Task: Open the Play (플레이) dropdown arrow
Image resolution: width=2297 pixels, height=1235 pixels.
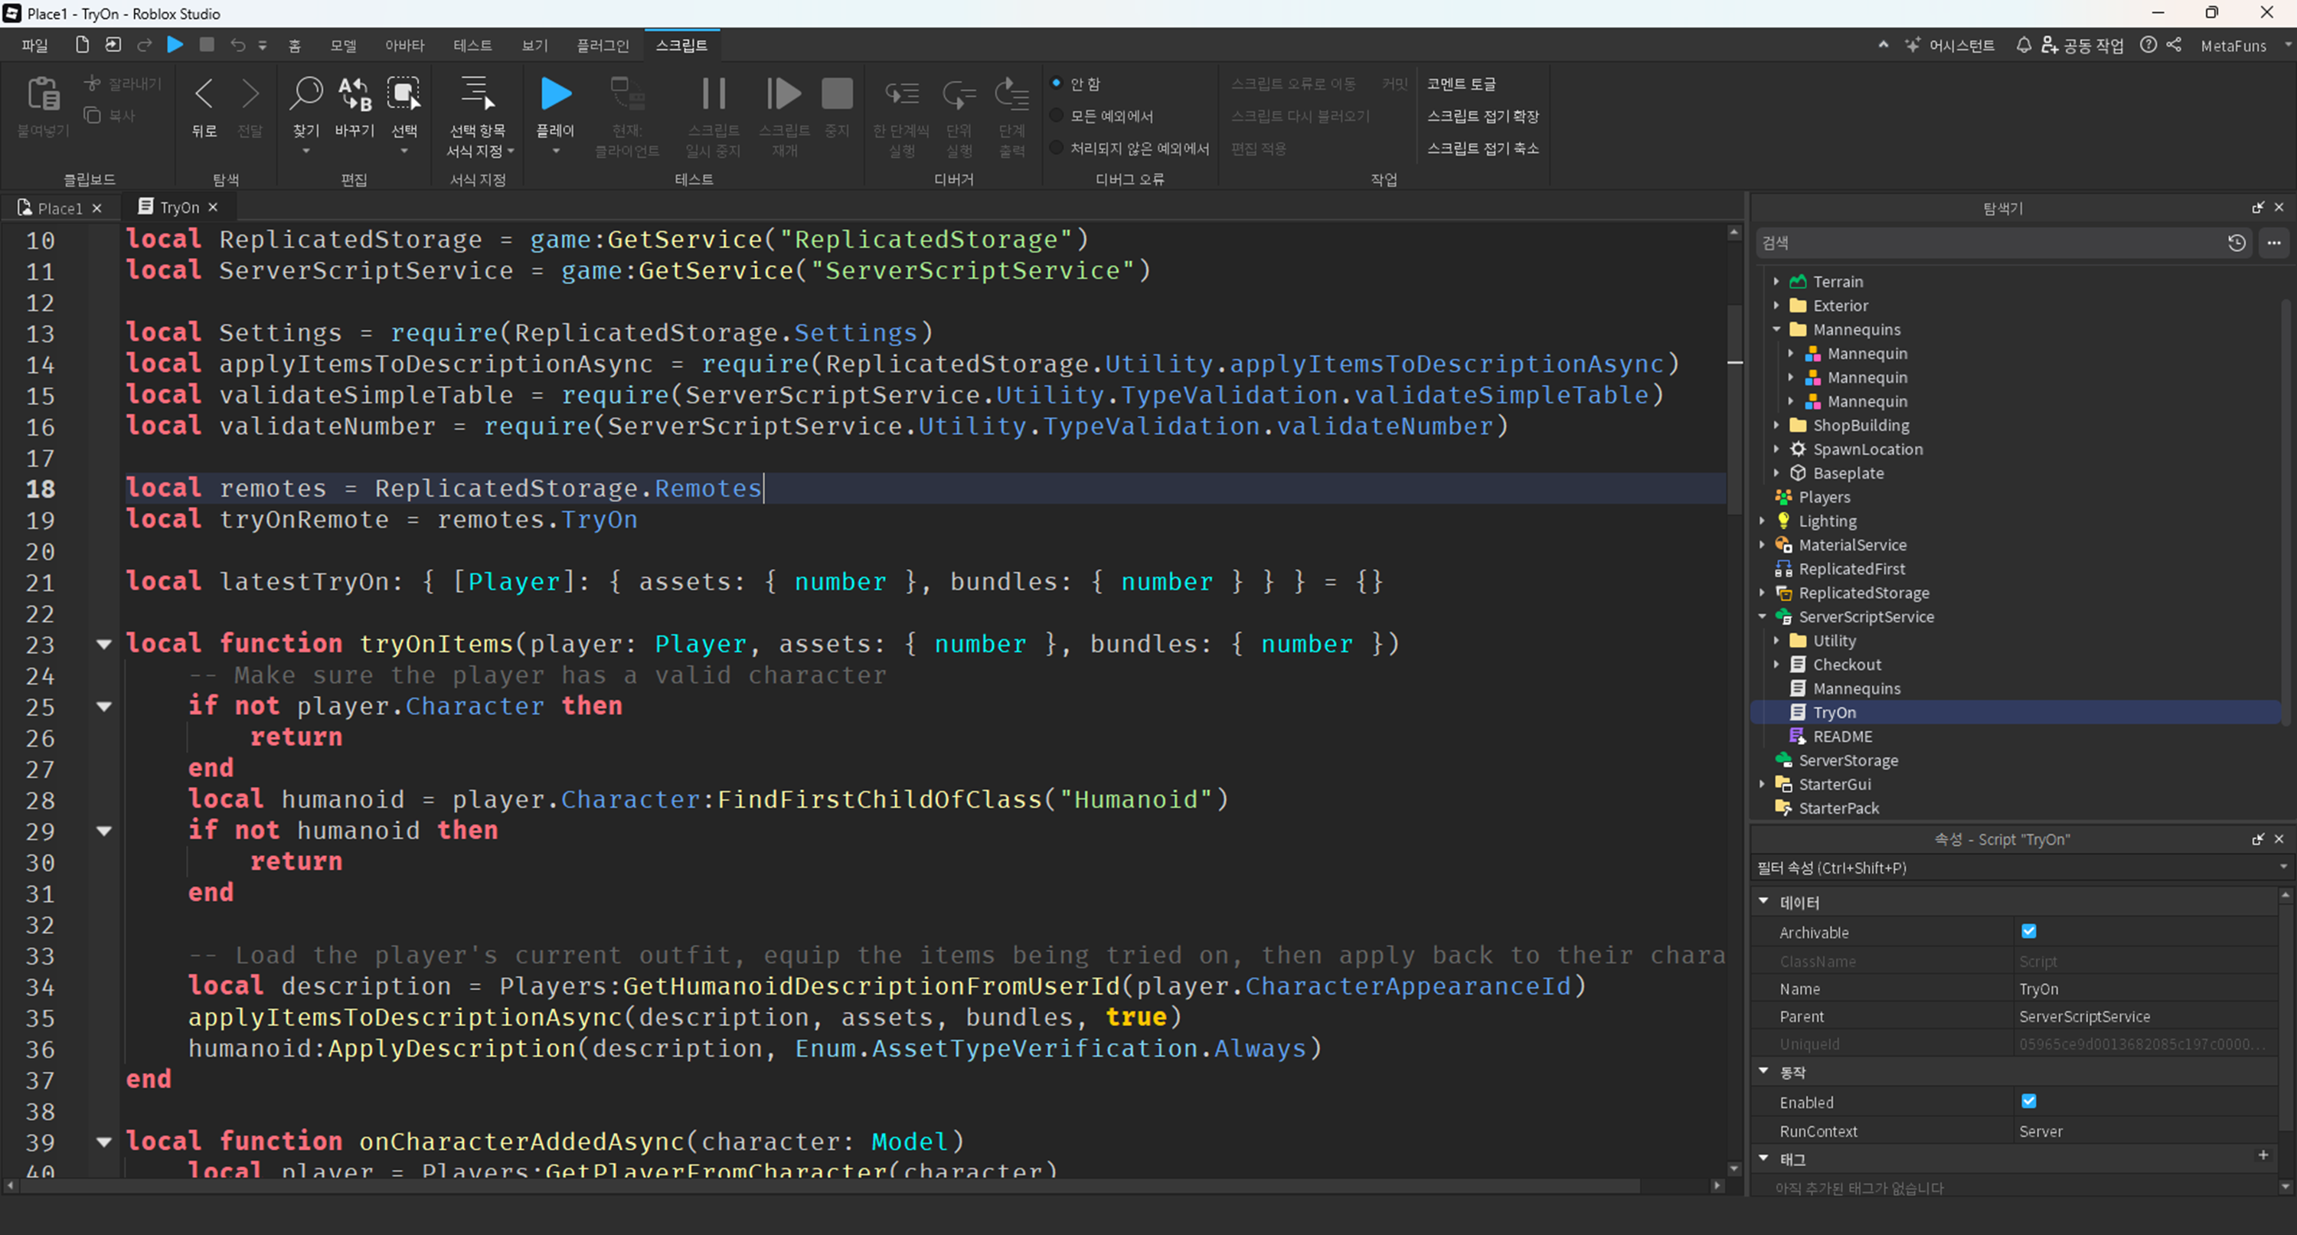Action: (x=556, y=151)
